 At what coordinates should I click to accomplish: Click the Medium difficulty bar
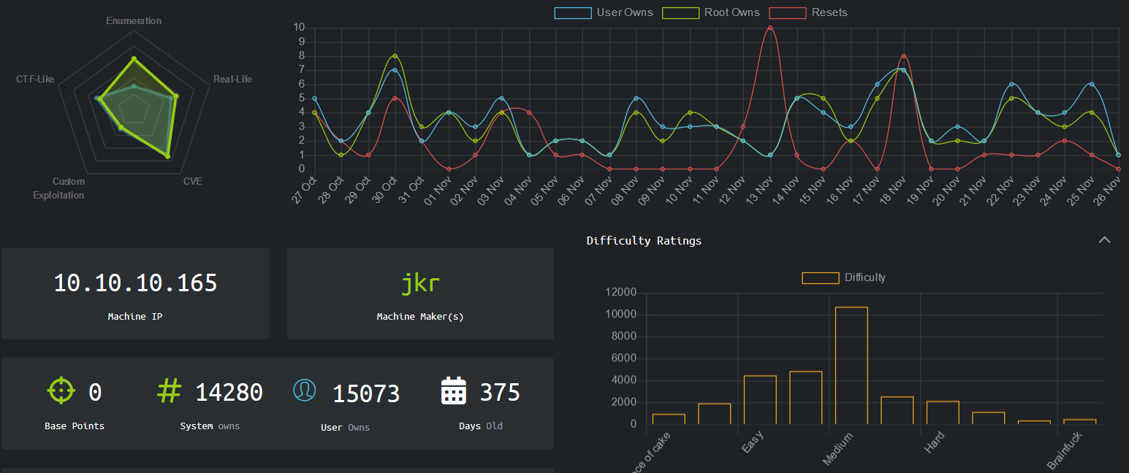851,365
